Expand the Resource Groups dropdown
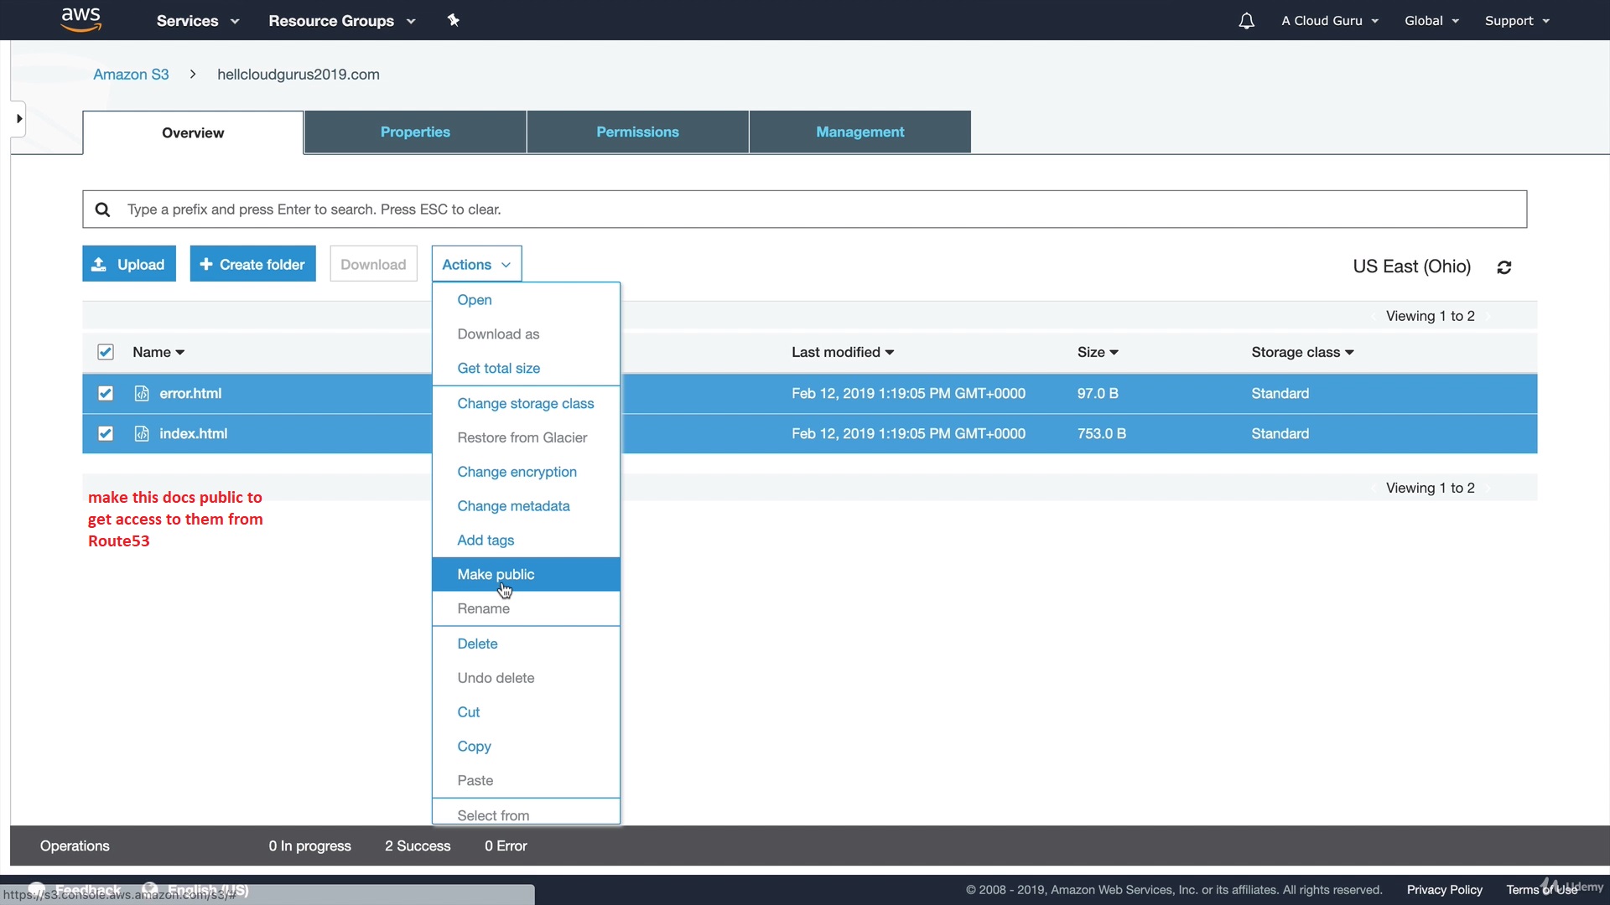Image resolution: width=1610 pixels, height=905 pixels. point(341,20)
